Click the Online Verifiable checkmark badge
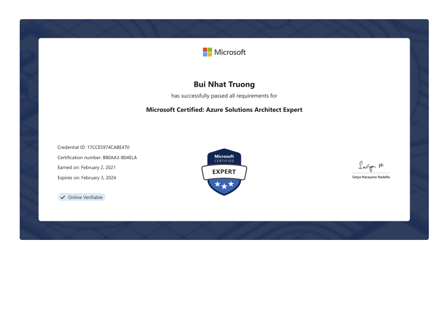Image resolution: width=448 pixels, height=316 pixels. [82, 197]
